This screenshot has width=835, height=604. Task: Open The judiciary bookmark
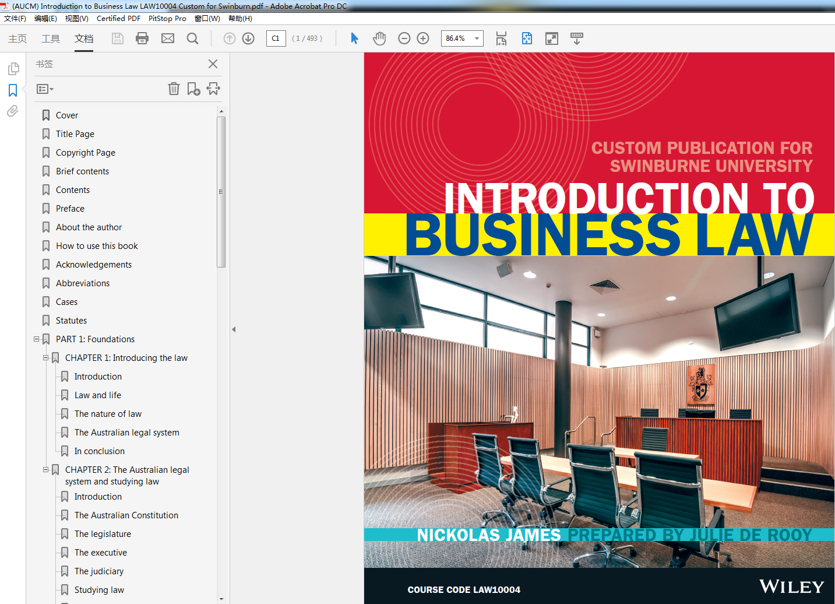(x=98, y=571)
